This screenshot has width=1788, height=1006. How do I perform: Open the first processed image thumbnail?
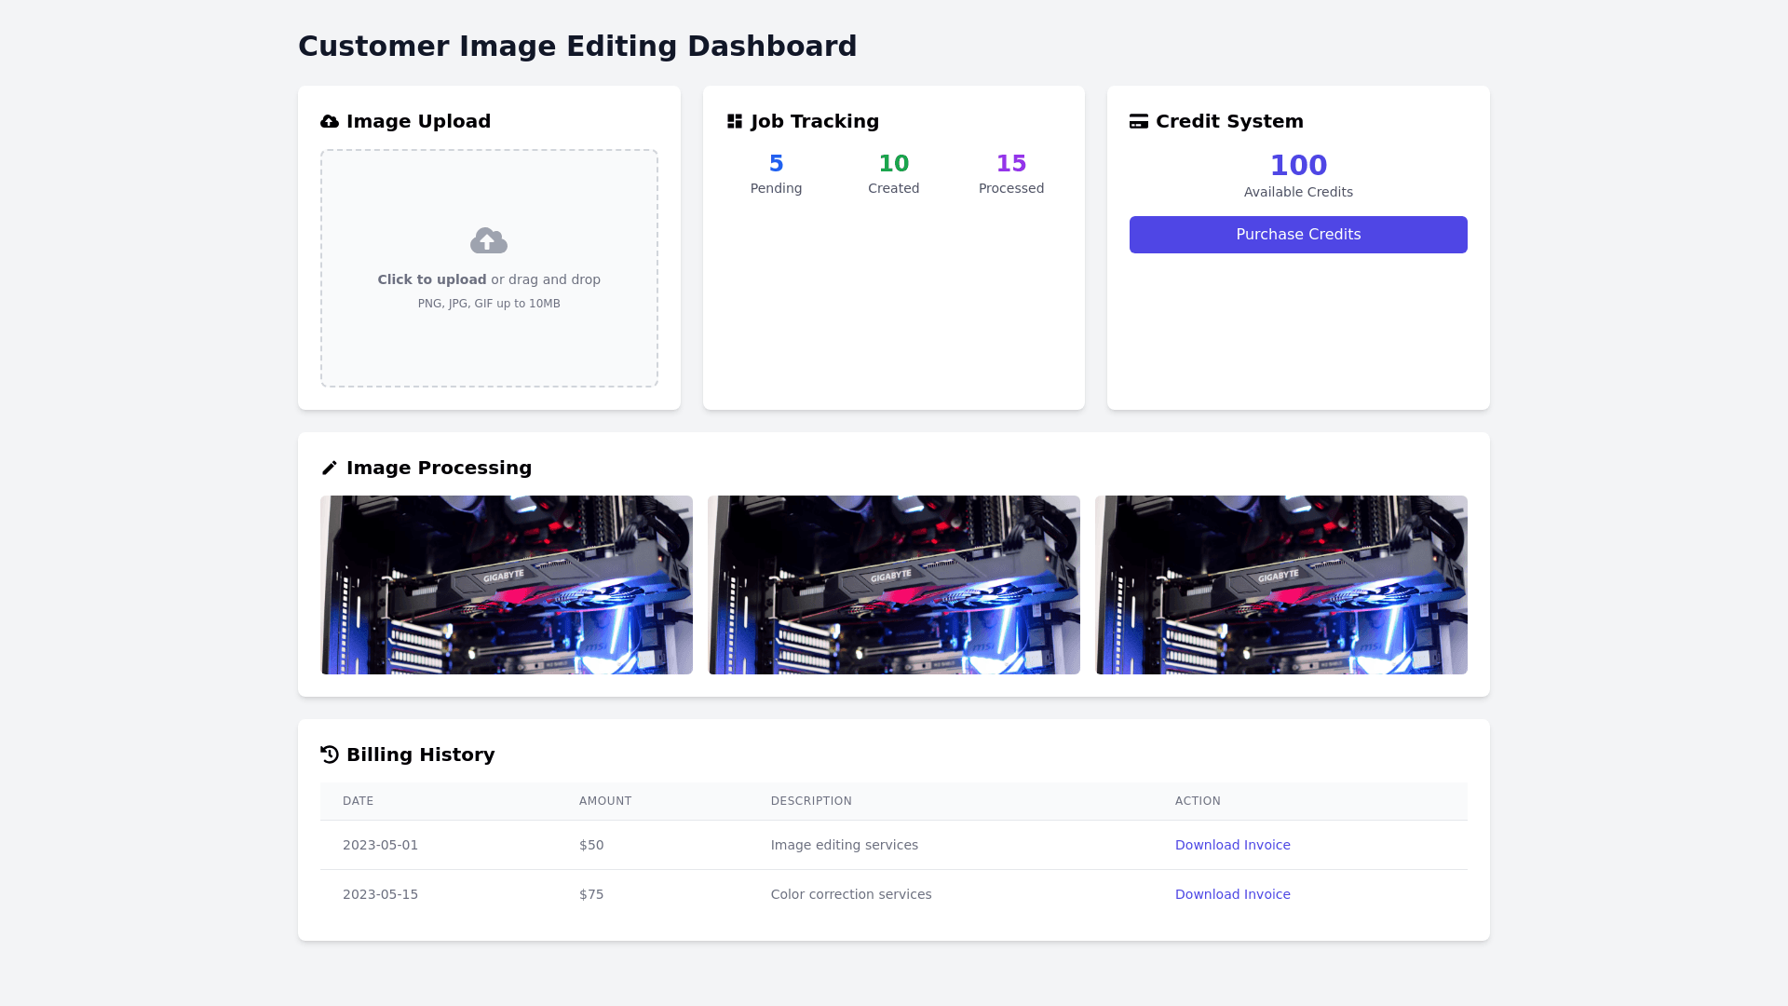pos(507,585)
